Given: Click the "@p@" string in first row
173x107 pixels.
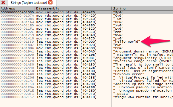Looking at the screenshot, I should pyautogui.click(x=118, y=12).
